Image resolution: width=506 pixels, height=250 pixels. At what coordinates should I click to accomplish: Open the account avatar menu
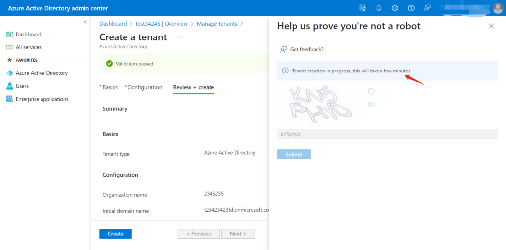497,8
